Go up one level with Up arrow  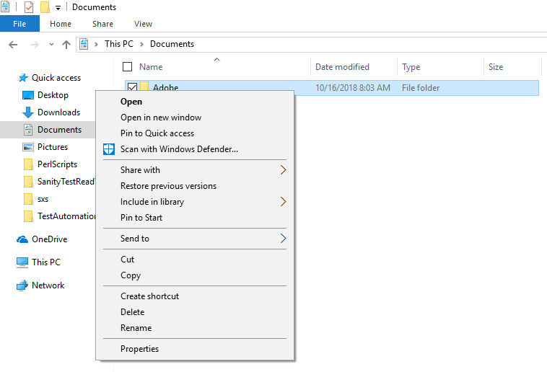66,44
